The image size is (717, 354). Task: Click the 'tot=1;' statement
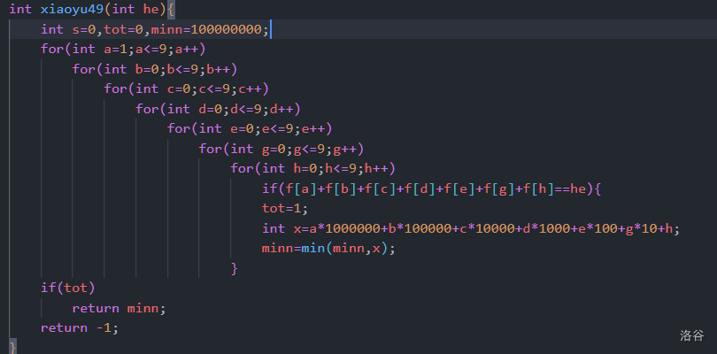[285, 208]
